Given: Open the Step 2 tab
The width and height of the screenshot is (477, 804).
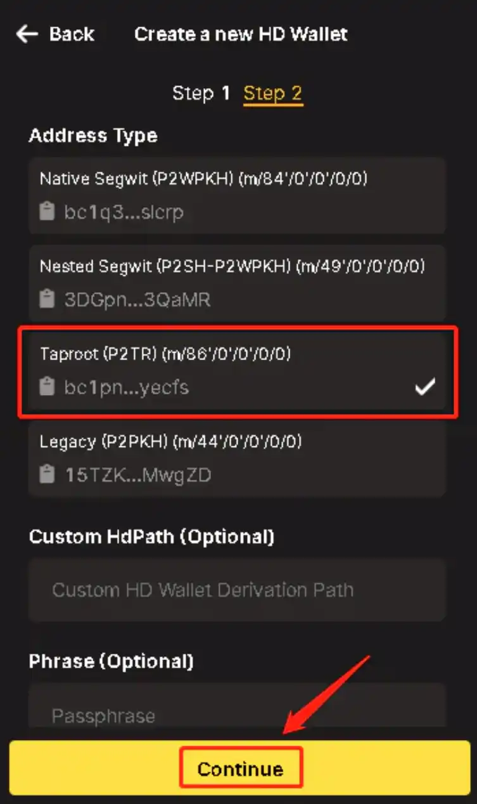Looking at the screenshot, I should (273, 94).
